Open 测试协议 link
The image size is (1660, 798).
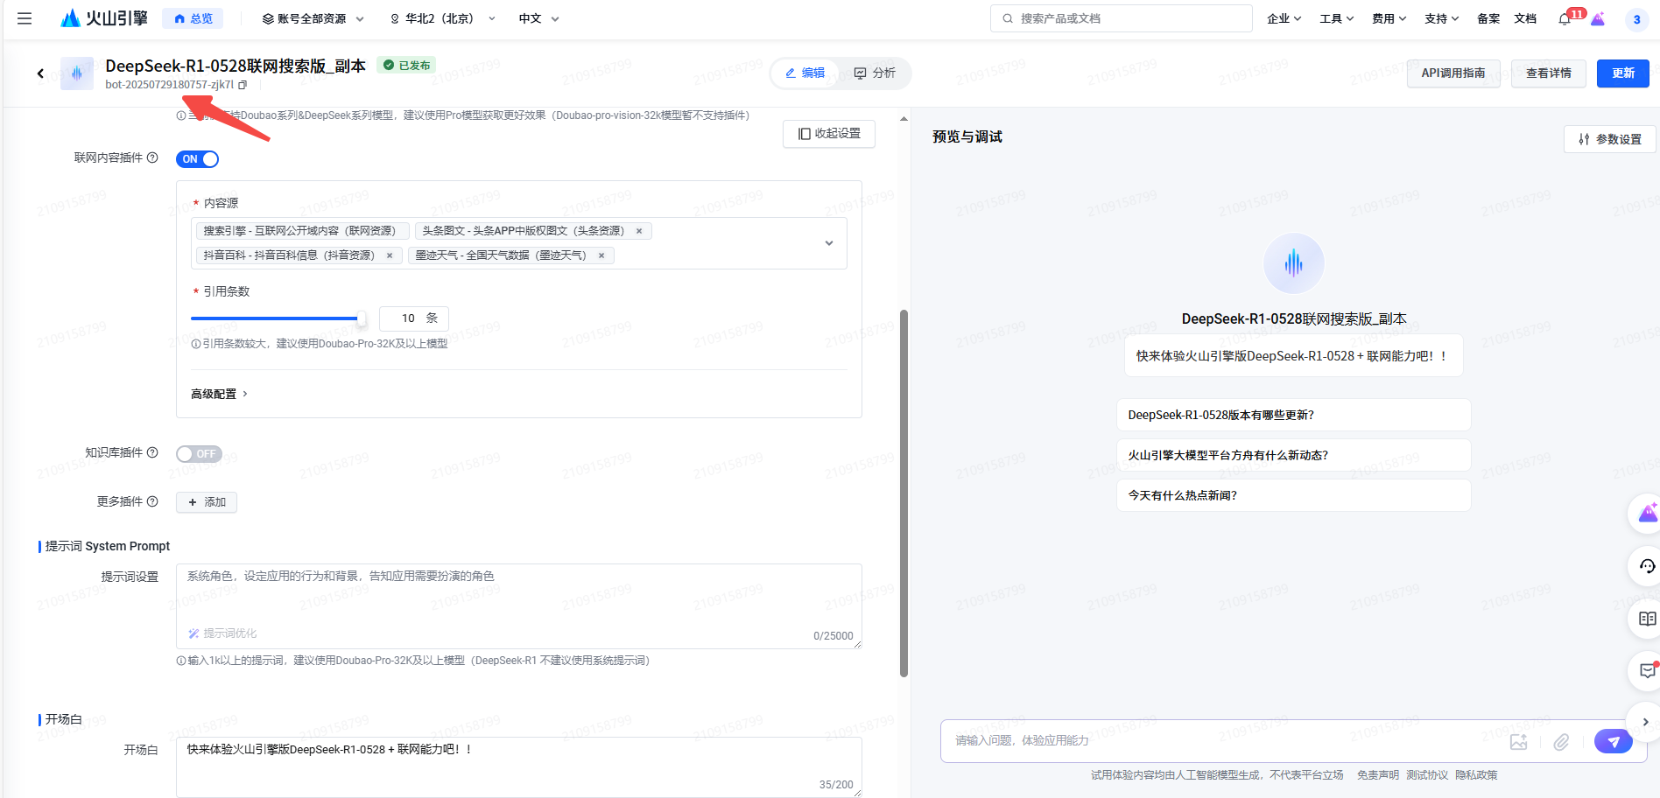(1427, 775)
